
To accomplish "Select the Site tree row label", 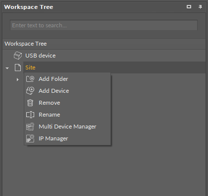I will tap(30, 67).
